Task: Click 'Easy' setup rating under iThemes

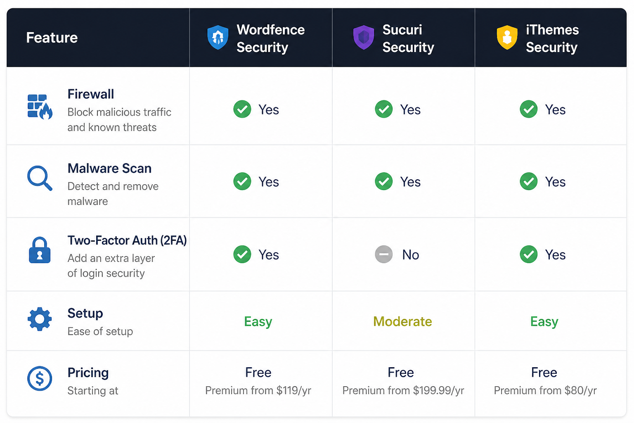Action: tap(544, 322)
